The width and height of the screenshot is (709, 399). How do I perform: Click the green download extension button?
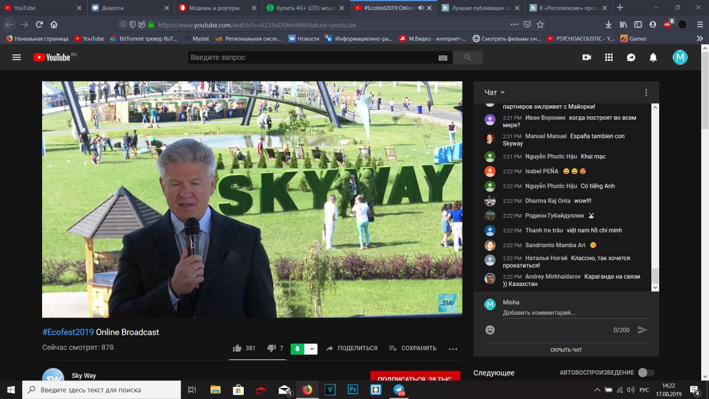click(297, 349)
